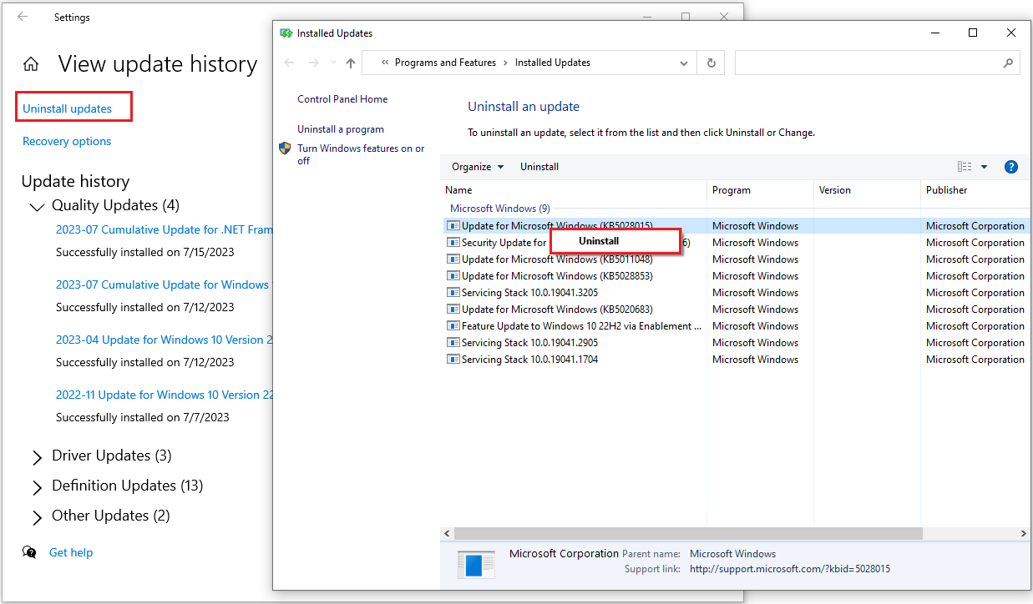Viewport: 1033px width, 604px height.
Task: Open the help question mark icon
Action: coord(1011,167)
